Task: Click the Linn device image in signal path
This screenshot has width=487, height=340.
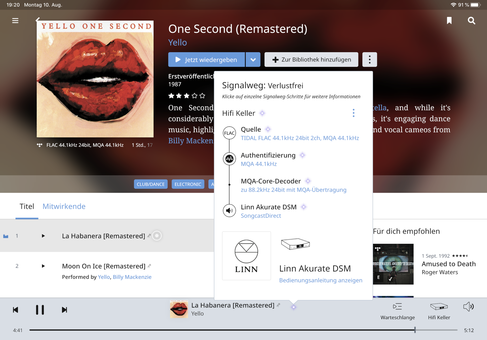Action: pyautogui.click(x=295, y=244)
